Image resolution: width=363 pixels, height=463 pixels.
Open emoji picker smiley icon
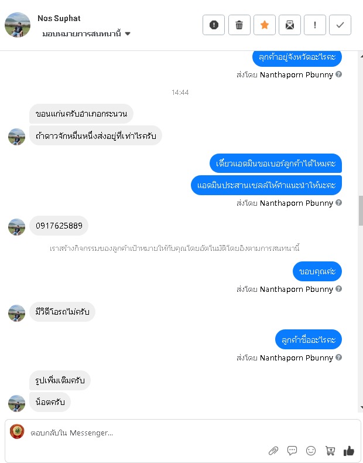point(311,451)
